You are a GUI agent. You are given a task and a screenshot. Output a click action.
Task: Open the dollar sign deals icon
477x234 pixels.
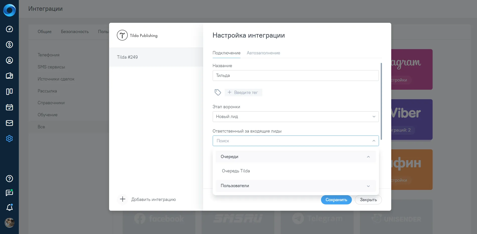[9, 45]
